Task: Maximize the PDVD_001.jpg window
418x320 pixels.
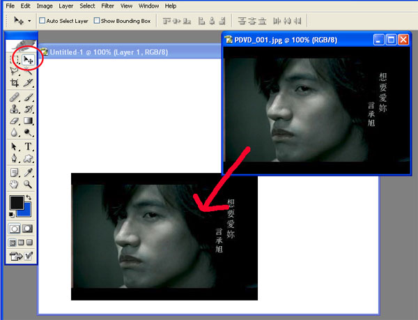Action: (391, 40)
